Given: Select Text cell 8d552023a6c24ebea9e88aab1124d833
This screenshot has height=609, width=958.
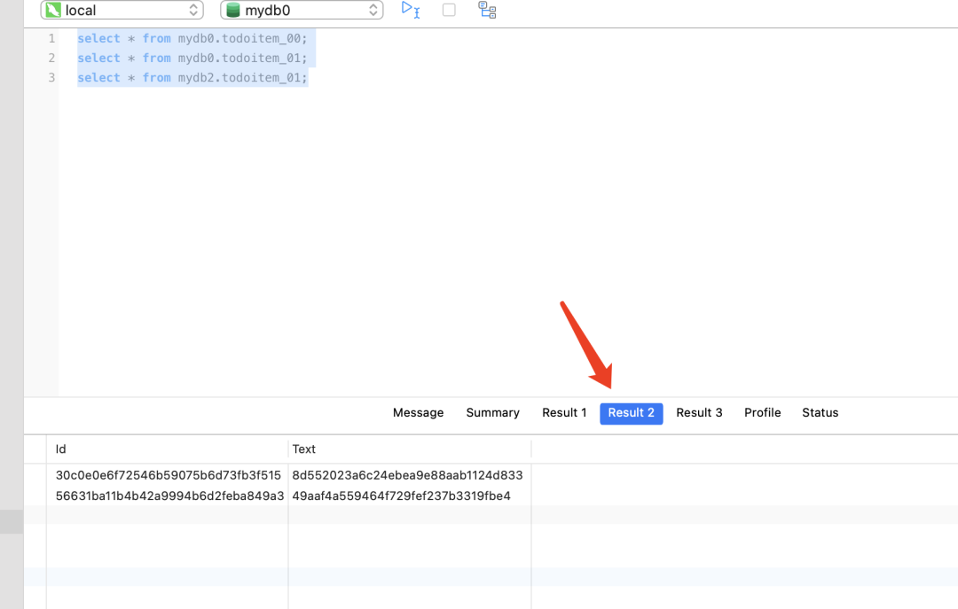Looking at the screenshot, I should coord(407,475).
